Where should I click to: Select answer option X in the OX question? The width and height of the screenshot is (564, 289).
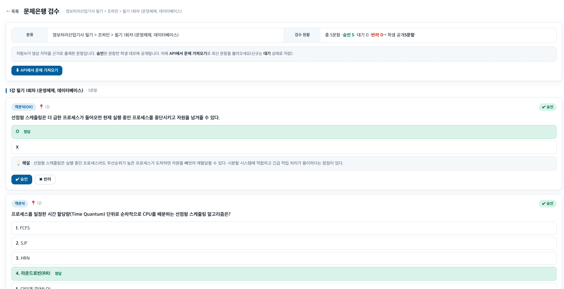click(284, 147)
